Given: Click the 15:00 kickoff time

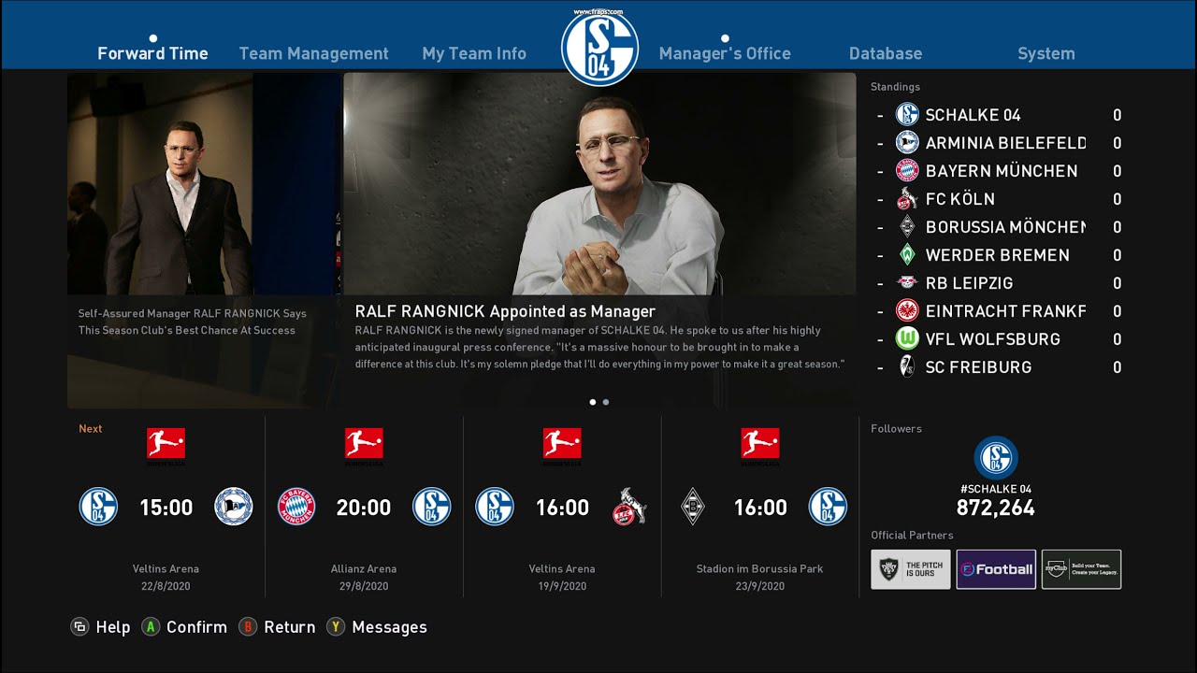Looking at the screenshot, I should coord(166,508).
